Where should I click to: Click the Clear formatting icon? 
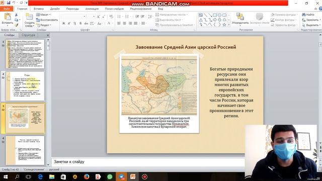pyautogui.click(x=111, y=17)
